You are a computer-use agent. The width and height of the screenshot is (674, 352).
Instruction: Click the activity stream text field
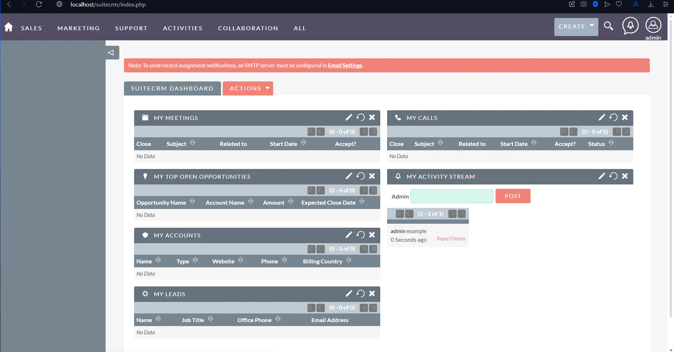pyautogui.click(x=452, y=196)
